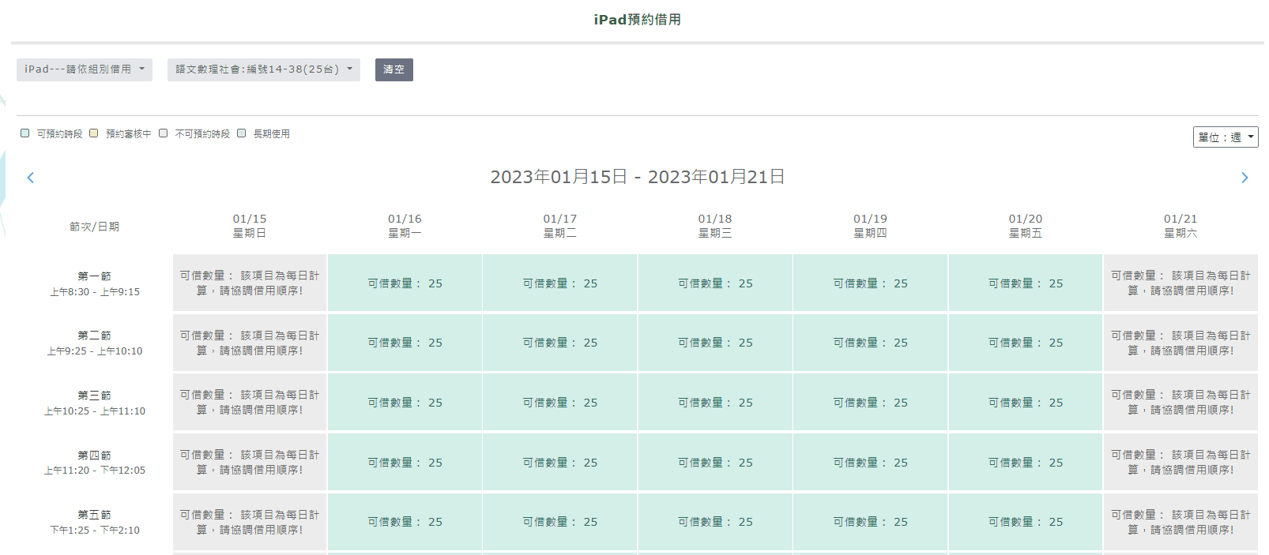
Task: Click the 清空 button
Action: click(x=394, y=69)
